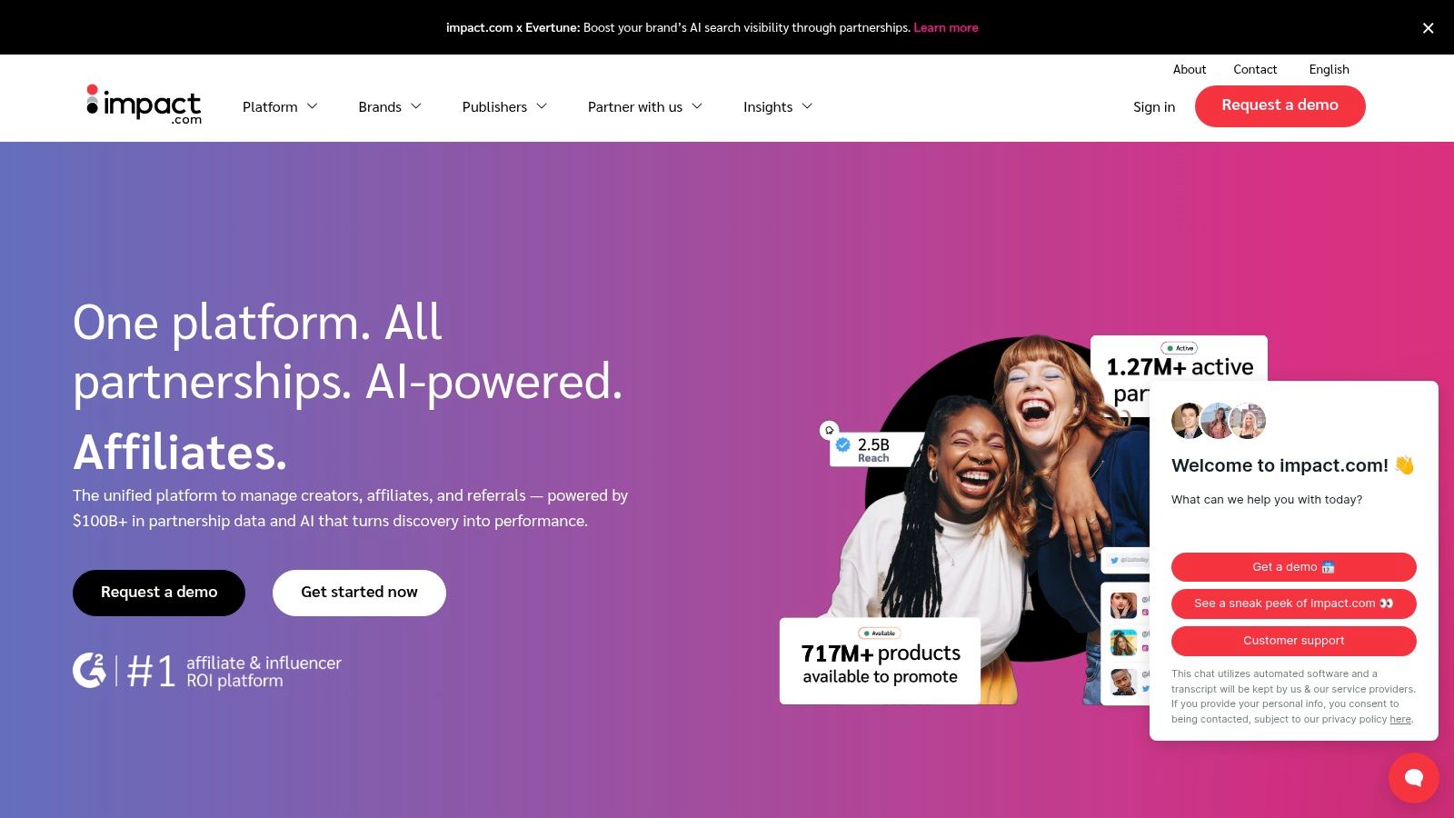The height and width of the screenshot is (818, 1454).
Task: Open the Publishers dropdown menu
Action: pyautogui.click(x=504, y=107)
